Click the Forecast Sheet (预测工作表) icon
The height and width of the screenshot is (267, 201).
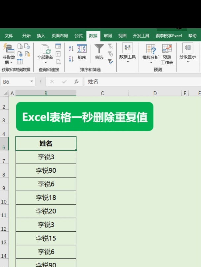(x=167, y=49)
